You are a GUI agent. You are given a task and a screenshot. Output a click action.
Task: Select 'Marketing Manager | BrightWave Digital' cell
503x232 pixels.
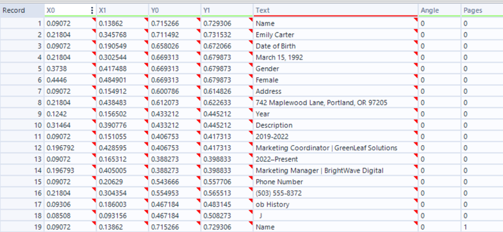tap(336, 171)
